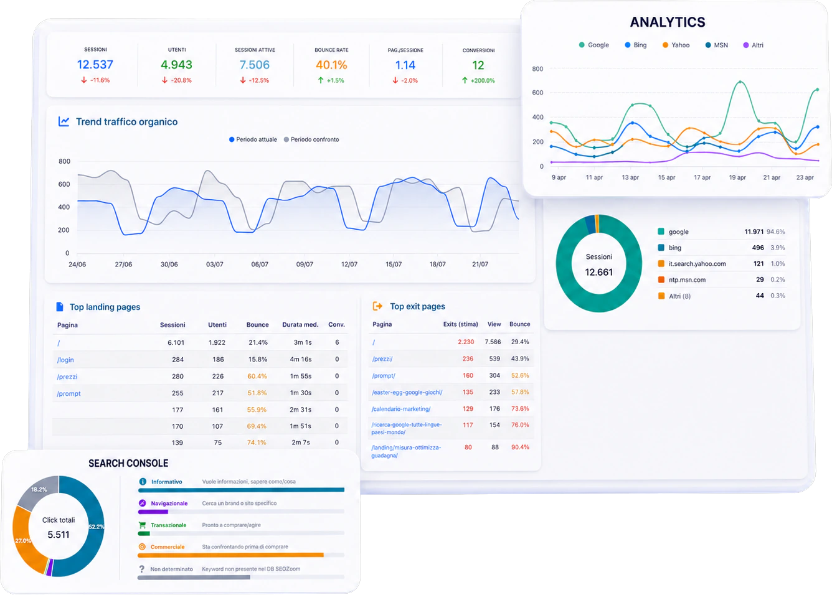Click the Sessioni column header in landing pages
Image resolution: width=832 pixels, height=595 pixels.
[x=173, y=325]
